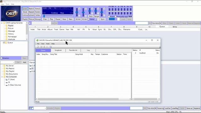Collapse the My Computer tree node
This screenshot has height=113, width=201.
tap(2, 77)
